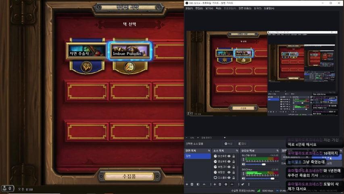The height and width of the screenshot is (194, 344).
Task: Open mic audio channel options dots
Action: (x=243, y=173)
